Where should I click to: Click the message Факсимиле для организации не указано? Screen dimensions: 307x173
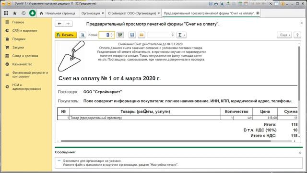[x=92, y=161]
